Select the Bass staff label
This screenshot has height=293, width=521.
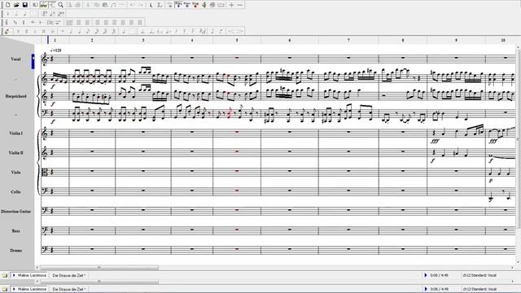(x=15, y=231)
